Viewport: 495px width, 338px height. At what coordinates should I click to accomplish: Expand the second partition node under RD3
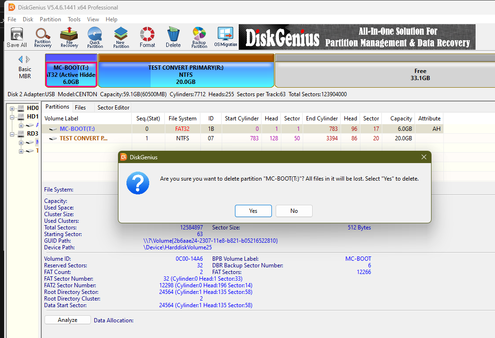pos(21,151)
